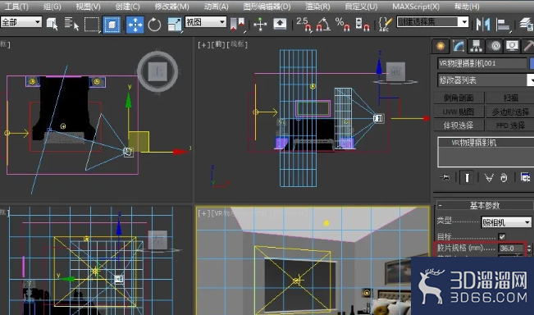Image resolution: width=534 pixels, height=315 pixels.
Task: Open the 组(G) menu
Action: [x=52, y=7]
